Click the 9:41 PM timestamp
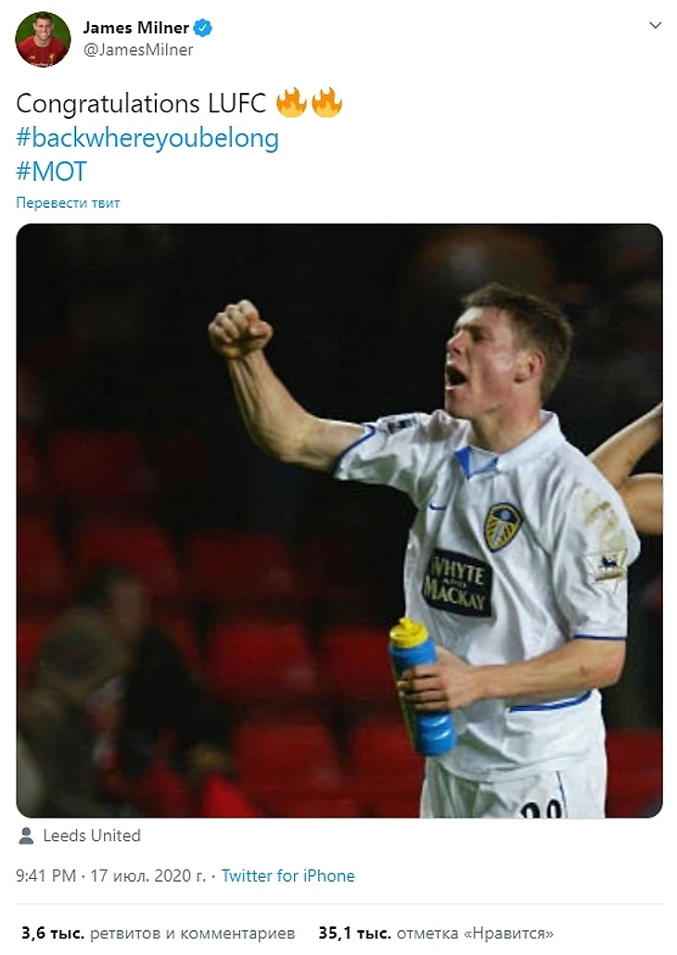Image resolution: width=677 pixels, height=955 pixels. coord(46,876)
